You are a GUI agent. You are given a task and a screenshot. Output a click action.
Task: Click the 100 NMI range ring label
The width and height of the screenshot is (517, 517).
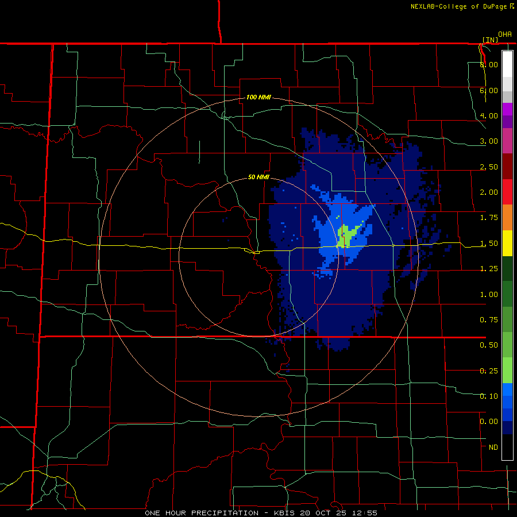[x=258, y=97]
